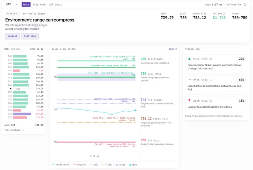Click the 730 put wall red line
The width and height of the screenshot is (253, 170).
pyautogui.click(x=96, y=142)
